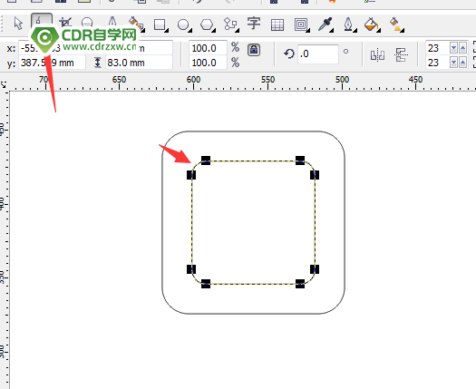The height and width of the screenshot is (389, 476).
Task: Edit the lower corner radius 23 field
Action: (438, 63)
